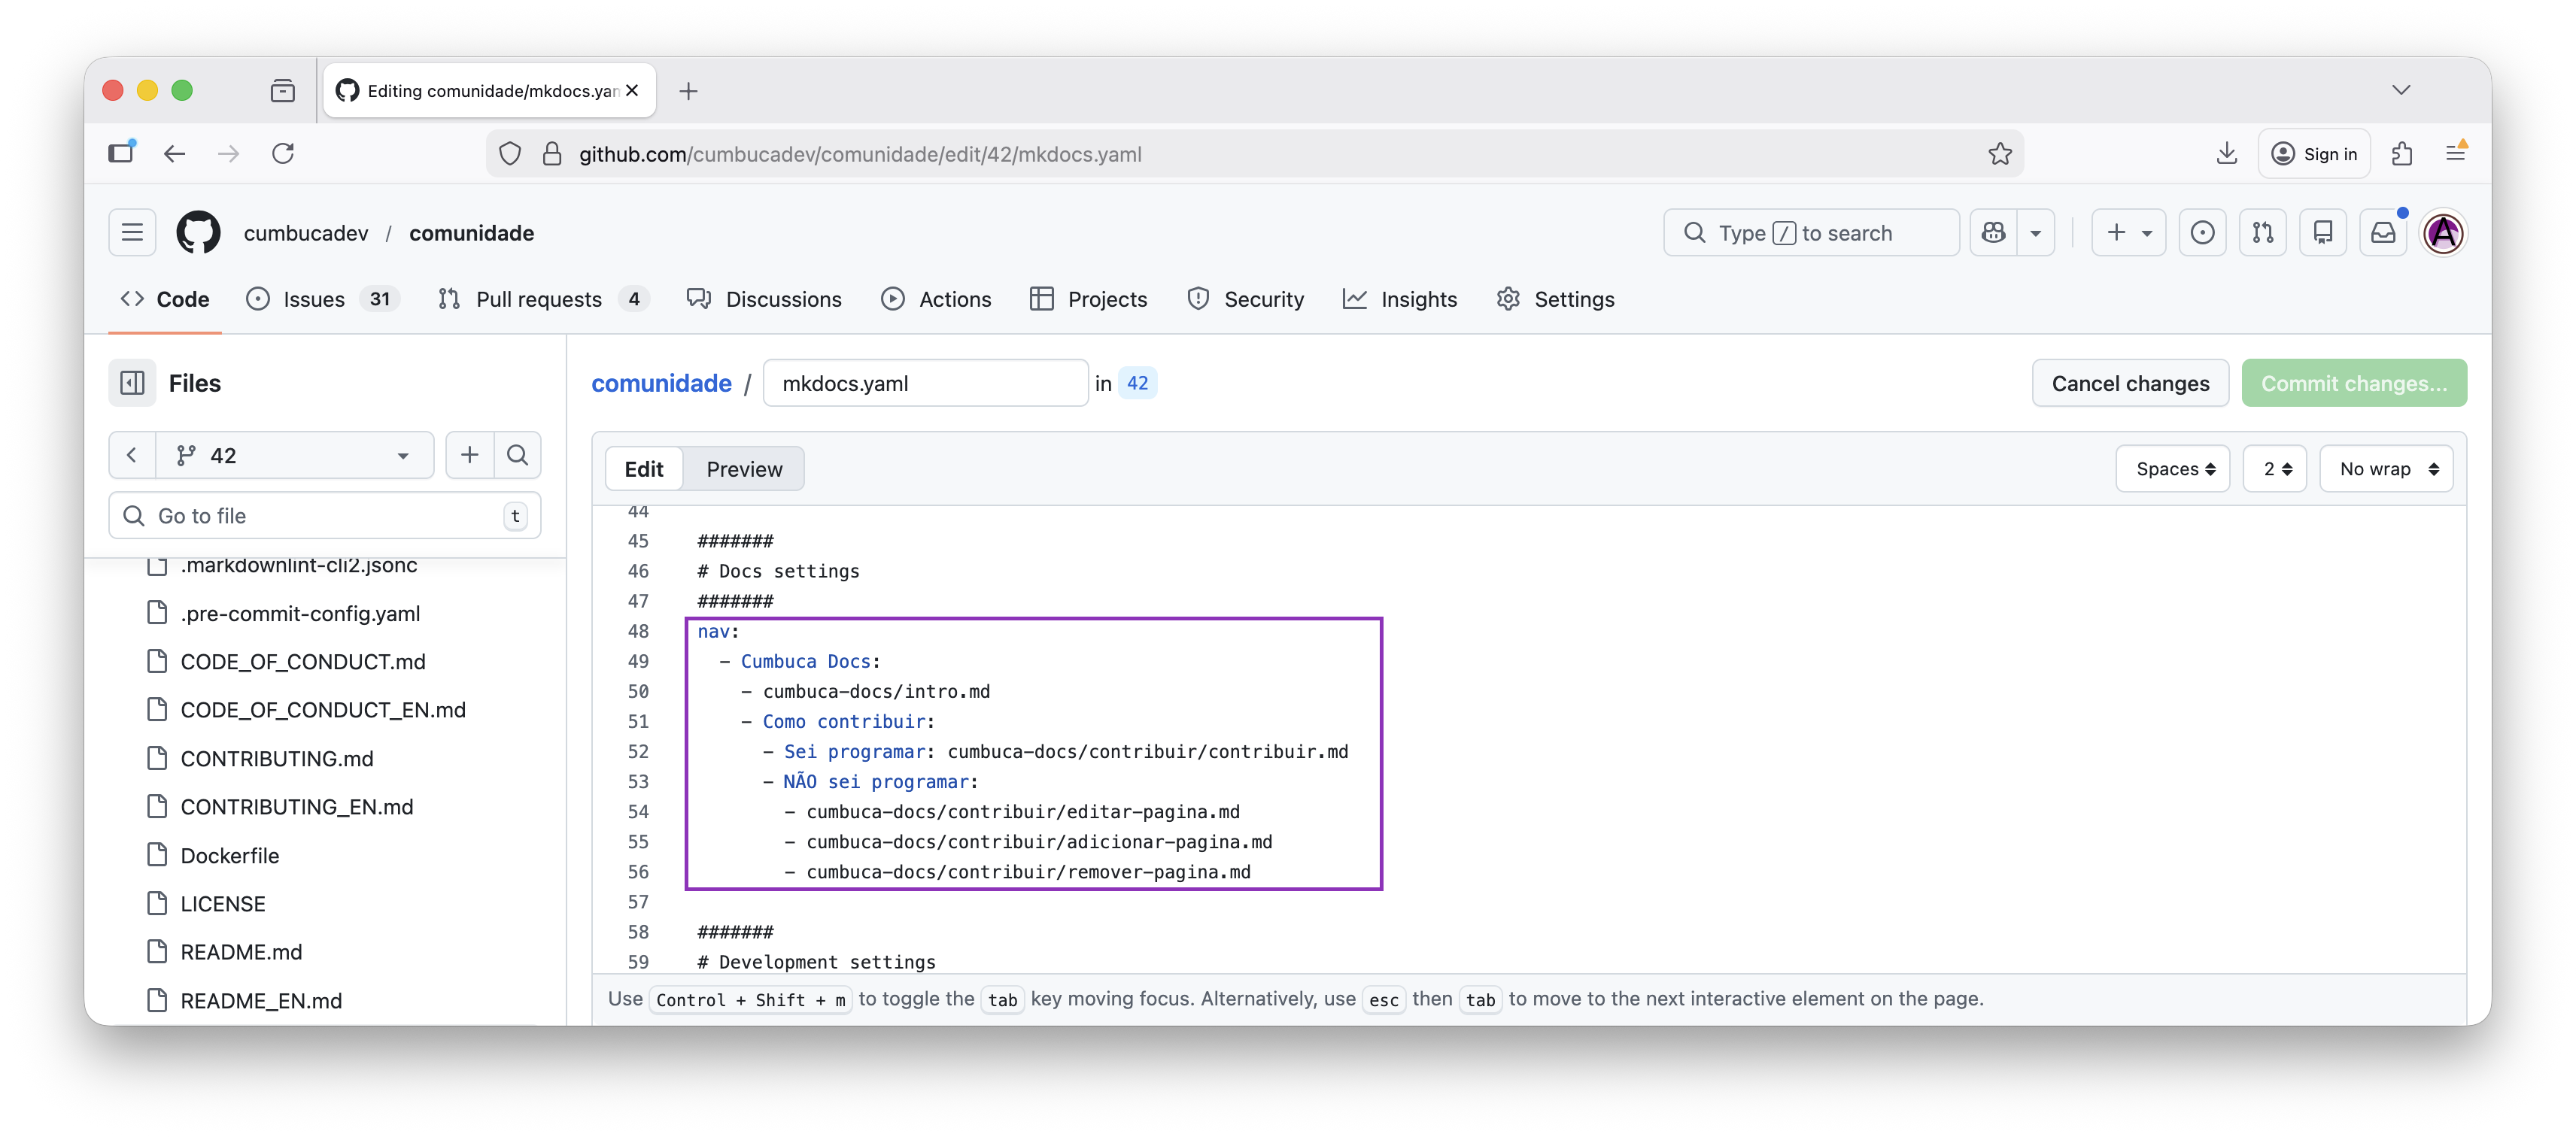Open Pull requests icon in header
The height and width of the screenshot is (1137, 2576).
[x=2262, y=233]
